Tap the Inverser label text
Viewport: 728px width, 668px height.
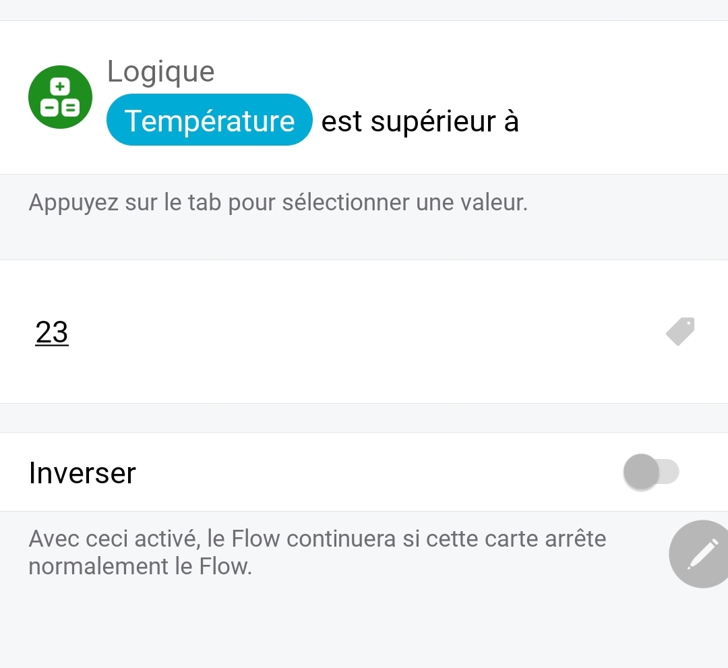pos(82,473)
